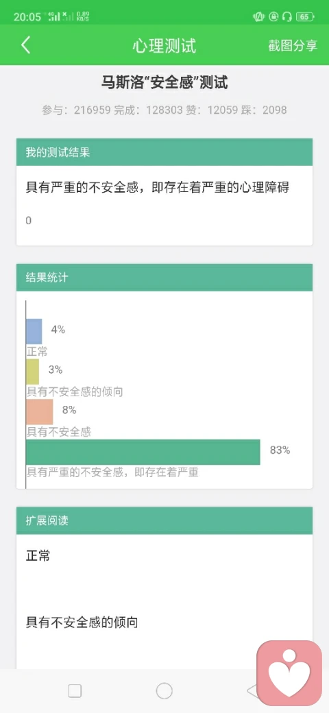329x713 pixels.
Task: Tap 截图分享 to share screenshot
Action: click(x=293, y=45)
